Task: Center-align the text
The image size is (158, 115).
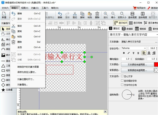Action: (149, 53)
